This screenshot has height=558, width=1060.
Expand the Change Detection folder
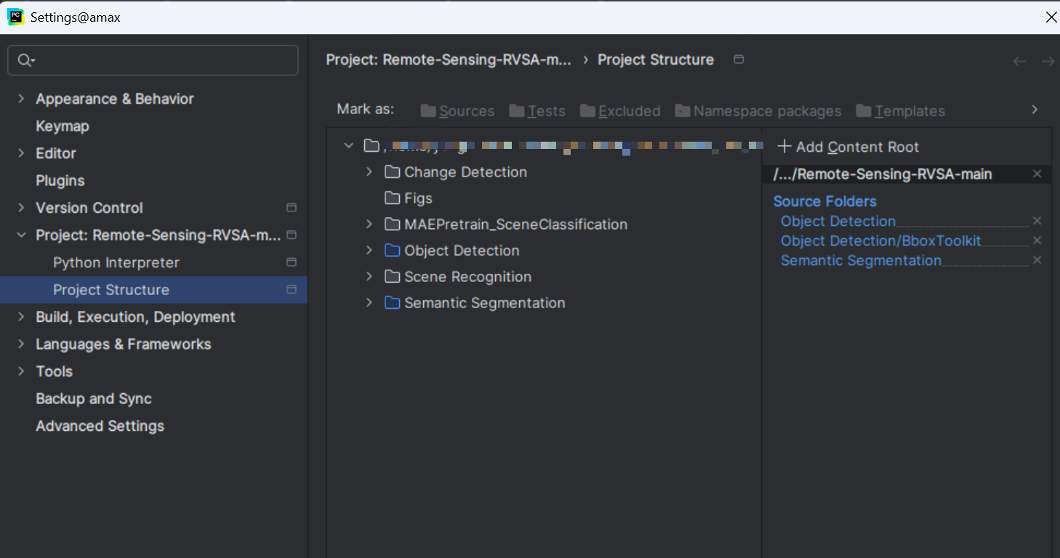[369, 172]
